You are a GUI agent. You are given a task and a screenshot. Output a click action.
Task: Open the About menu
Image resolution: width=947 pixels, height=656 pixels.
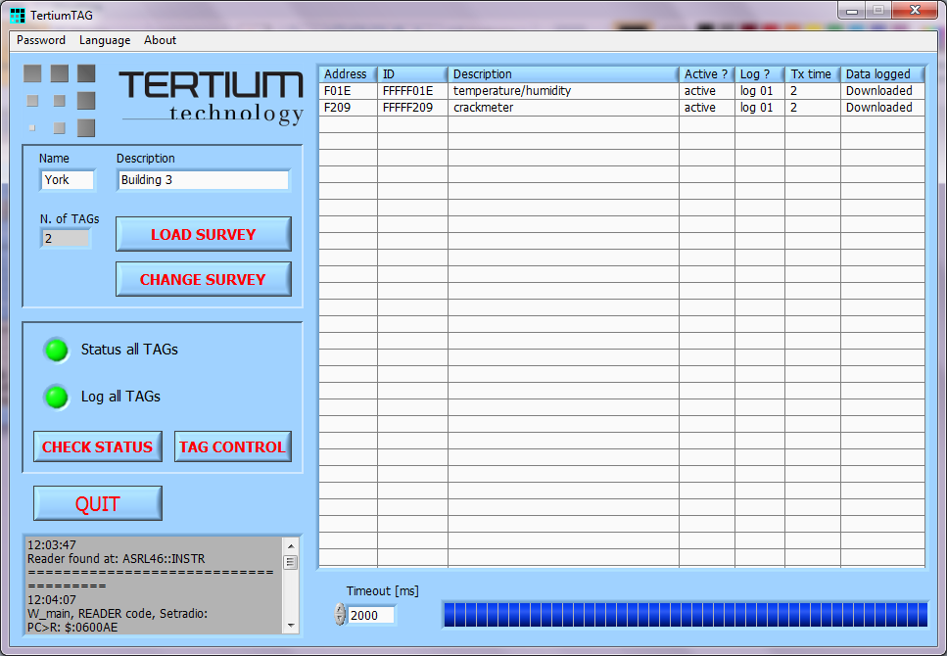pos(160,40)
